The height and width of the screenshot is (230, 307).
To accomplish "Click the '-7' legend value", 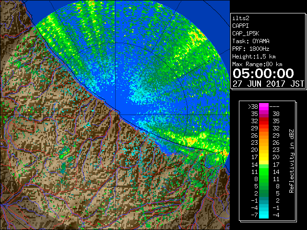I will click(254, 215).
